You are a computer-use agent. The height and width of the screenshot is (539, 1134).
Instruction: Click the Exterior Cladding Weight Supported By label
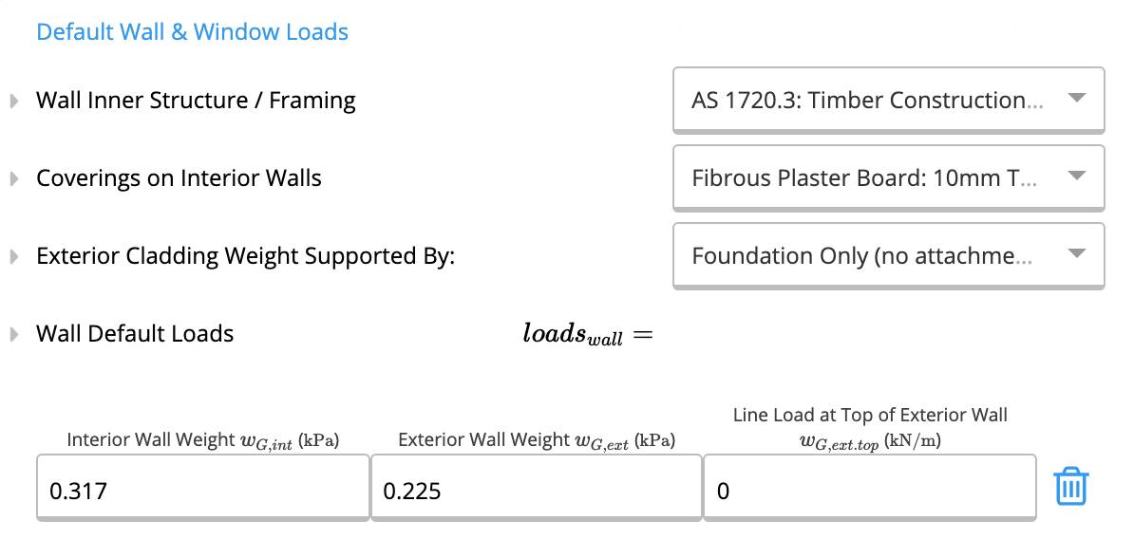coord(245,256)
